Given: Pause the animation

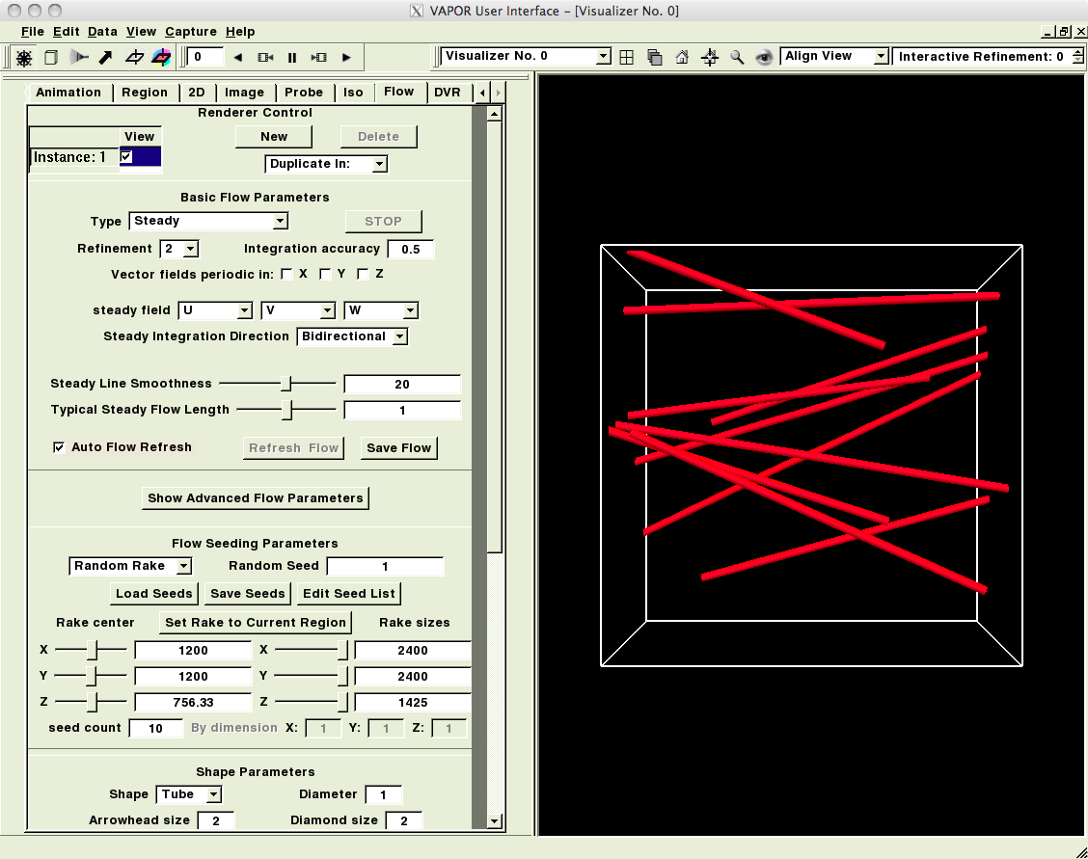Looking at the screenshot, I should pyautogui.click(x=292, y=58).
